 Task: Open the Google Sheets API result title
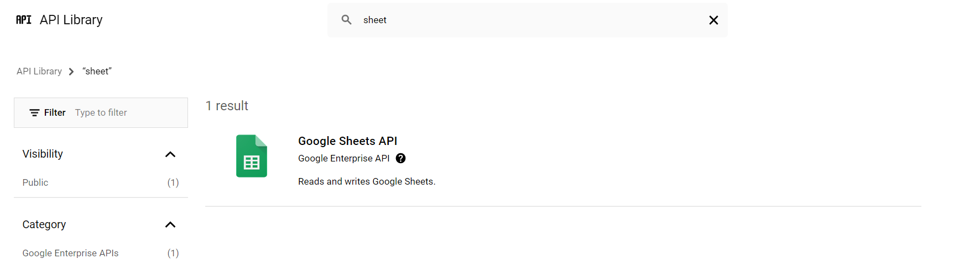click(x=347, y=141)
